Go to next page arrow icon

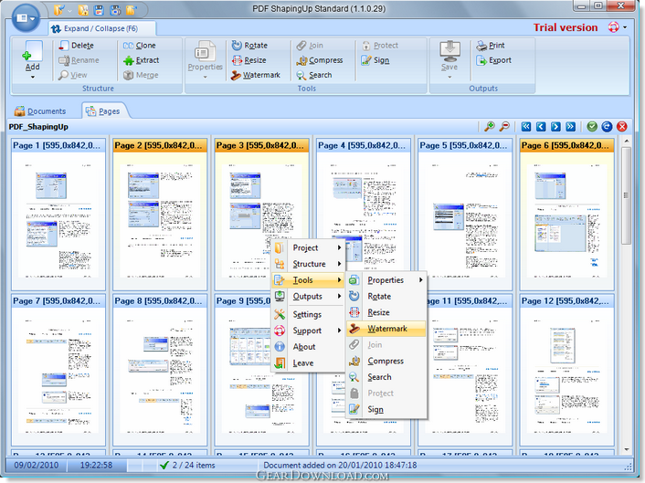pyautogui.click(x=555, y=127)
